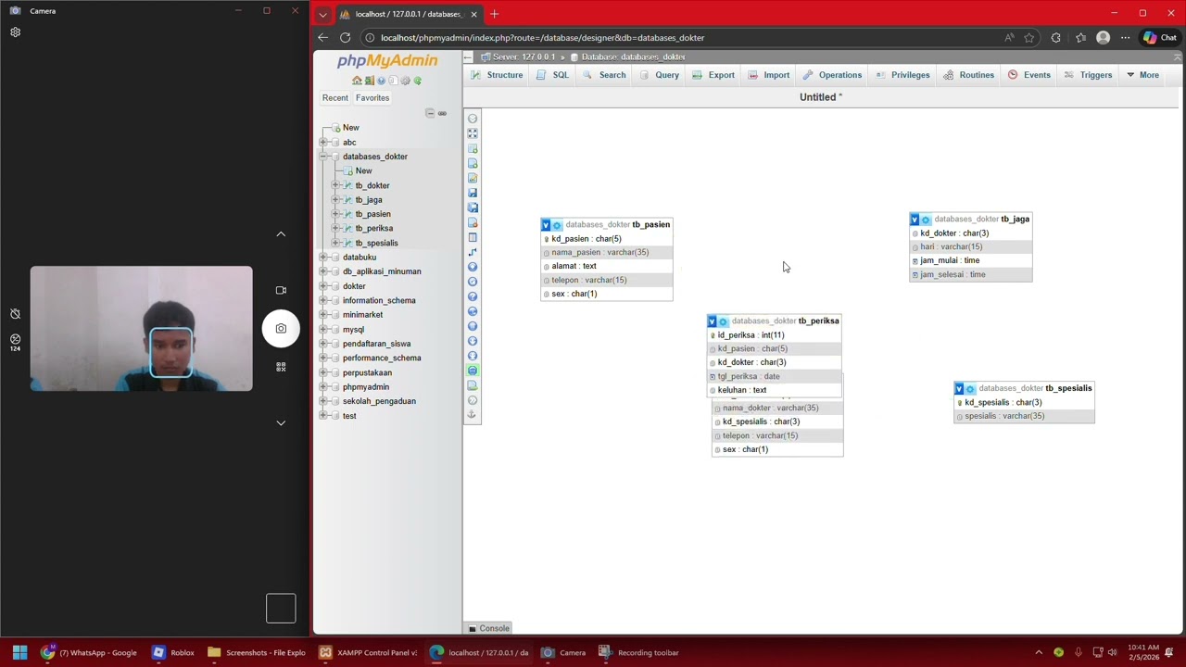Collapse tb_pasien table with its V toggle
Image resolution: width=1186 pixels, height=667 pixels.
click(546, 225)
